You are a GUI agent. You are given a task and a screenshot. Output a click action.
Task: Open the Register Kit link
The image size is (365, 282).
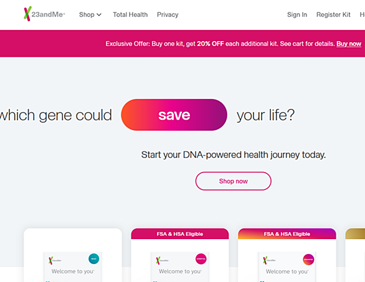(333, 15)
